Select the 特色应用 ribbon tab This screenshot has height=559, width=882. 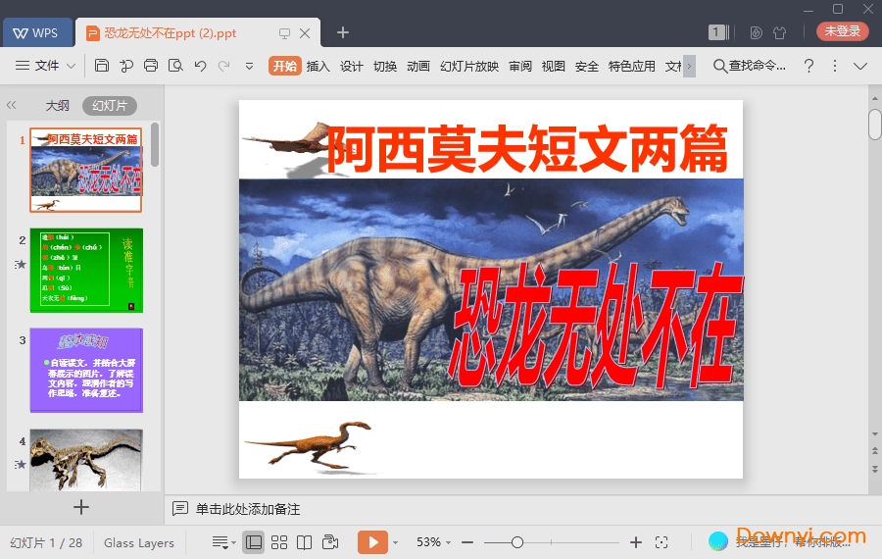click(632, 66)
